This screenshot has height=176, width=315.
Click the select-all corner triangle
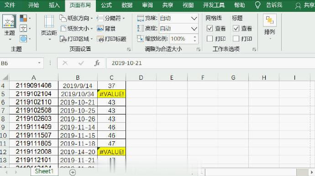5,78
